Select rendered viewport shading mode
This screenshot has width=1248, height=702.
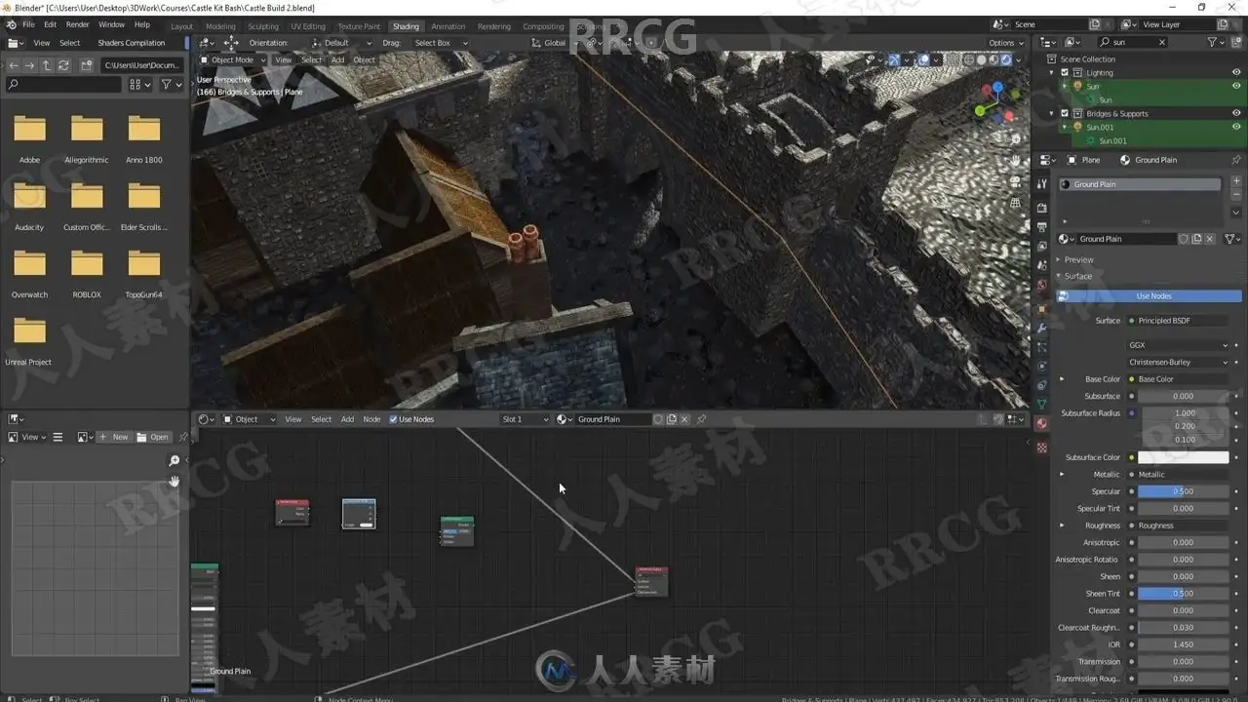point(1005,60)
